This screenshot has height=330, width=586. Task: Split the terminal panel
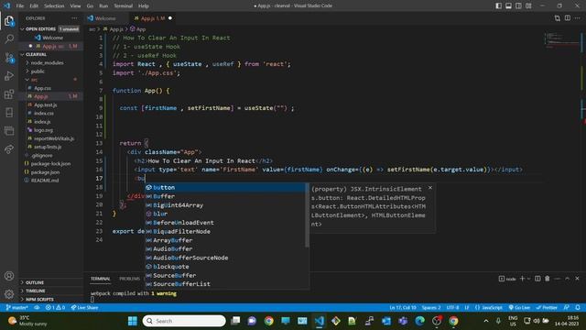tap(537, 279)
